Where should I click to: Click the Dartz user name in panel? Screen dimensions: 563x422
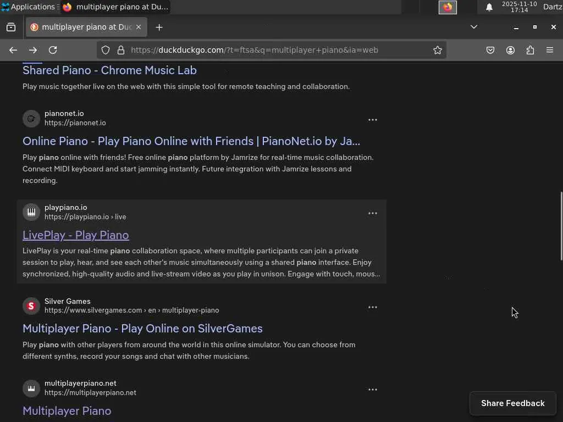[553, 7]
